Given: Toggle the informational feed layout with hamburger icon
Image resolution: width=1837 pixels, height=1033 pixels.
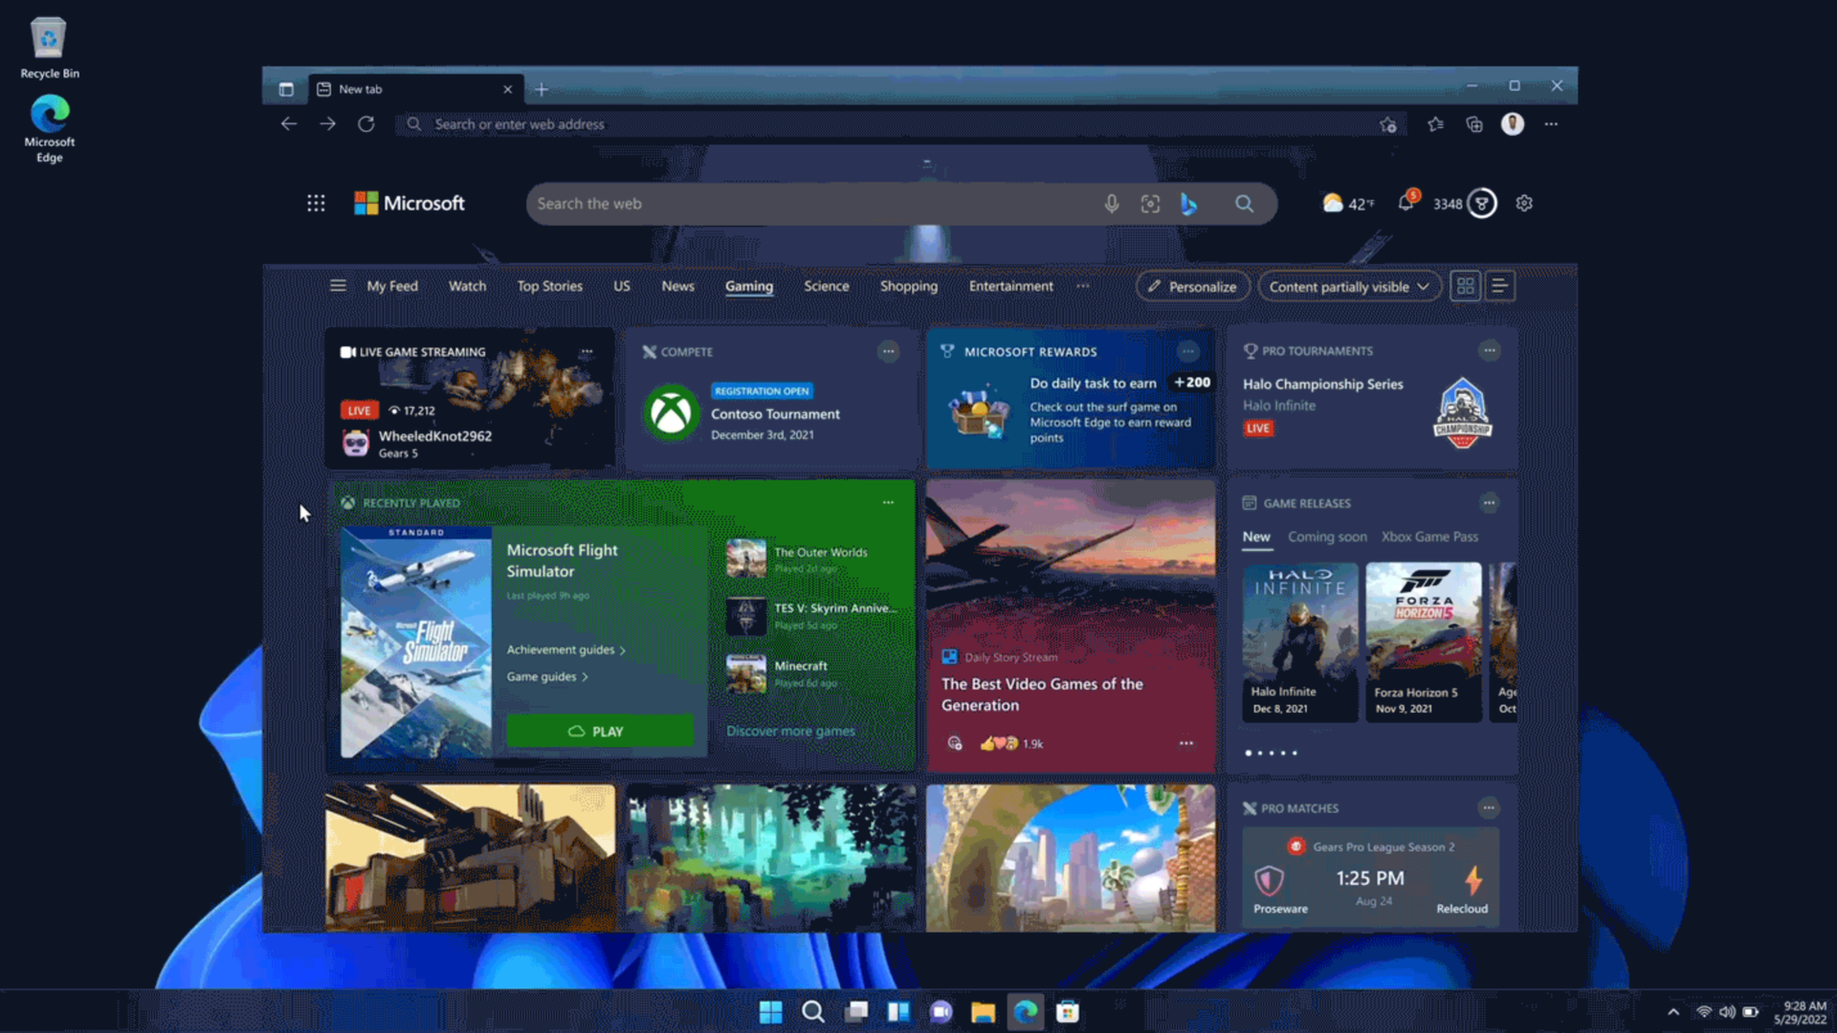Looking at the screenshot, I should 338,285.
